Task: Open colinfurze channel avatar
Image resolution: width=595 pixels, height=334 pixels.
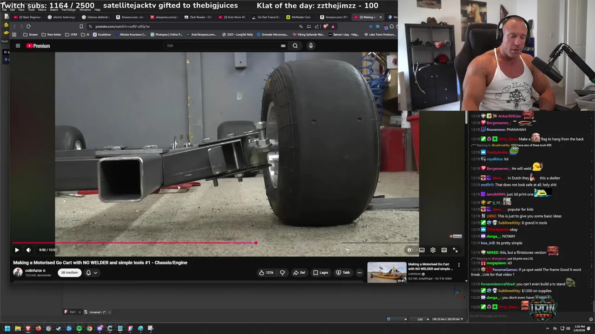Action: pos(18,273)
